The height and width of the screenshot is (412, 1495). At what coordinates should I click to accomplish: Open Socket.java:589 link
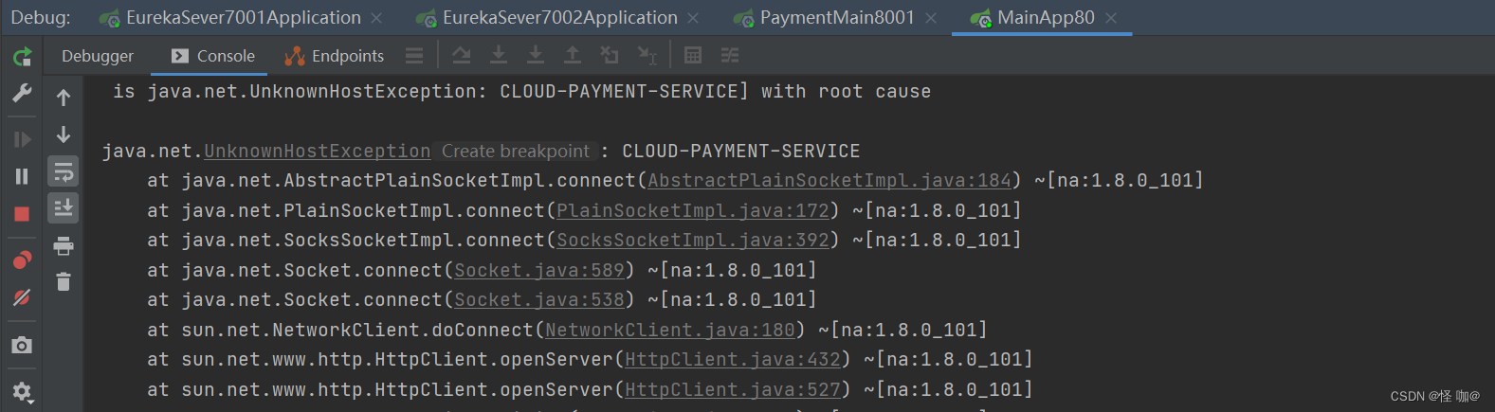tap(539, 271)
